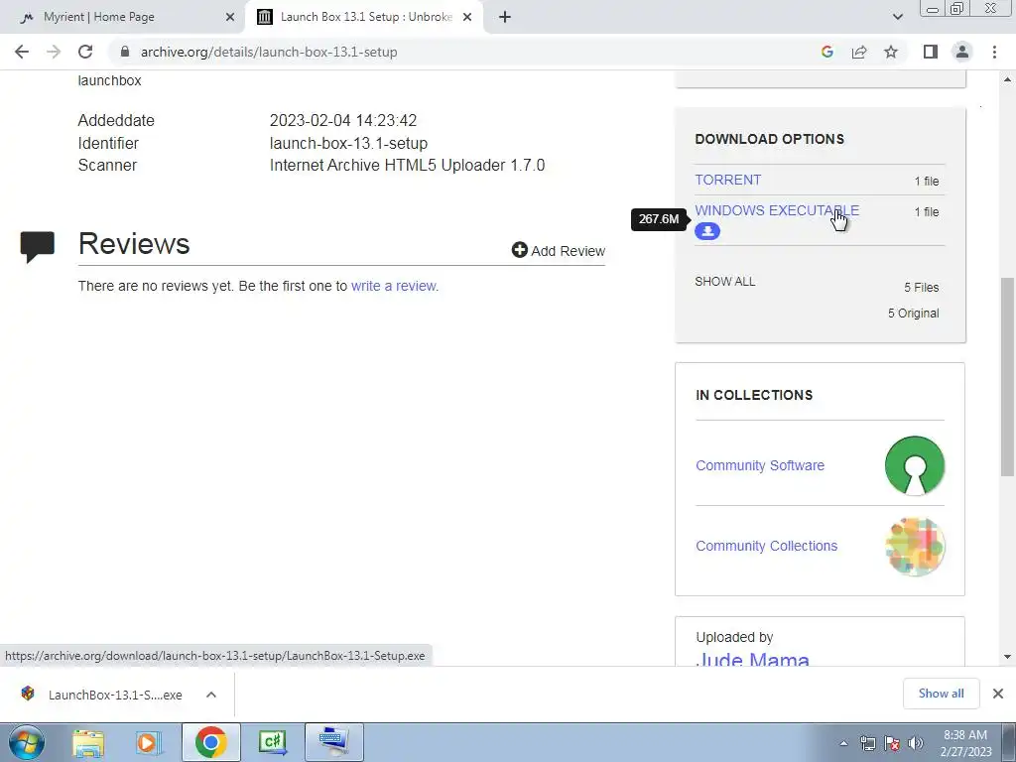Close the downloads bar

click(998, 694)
